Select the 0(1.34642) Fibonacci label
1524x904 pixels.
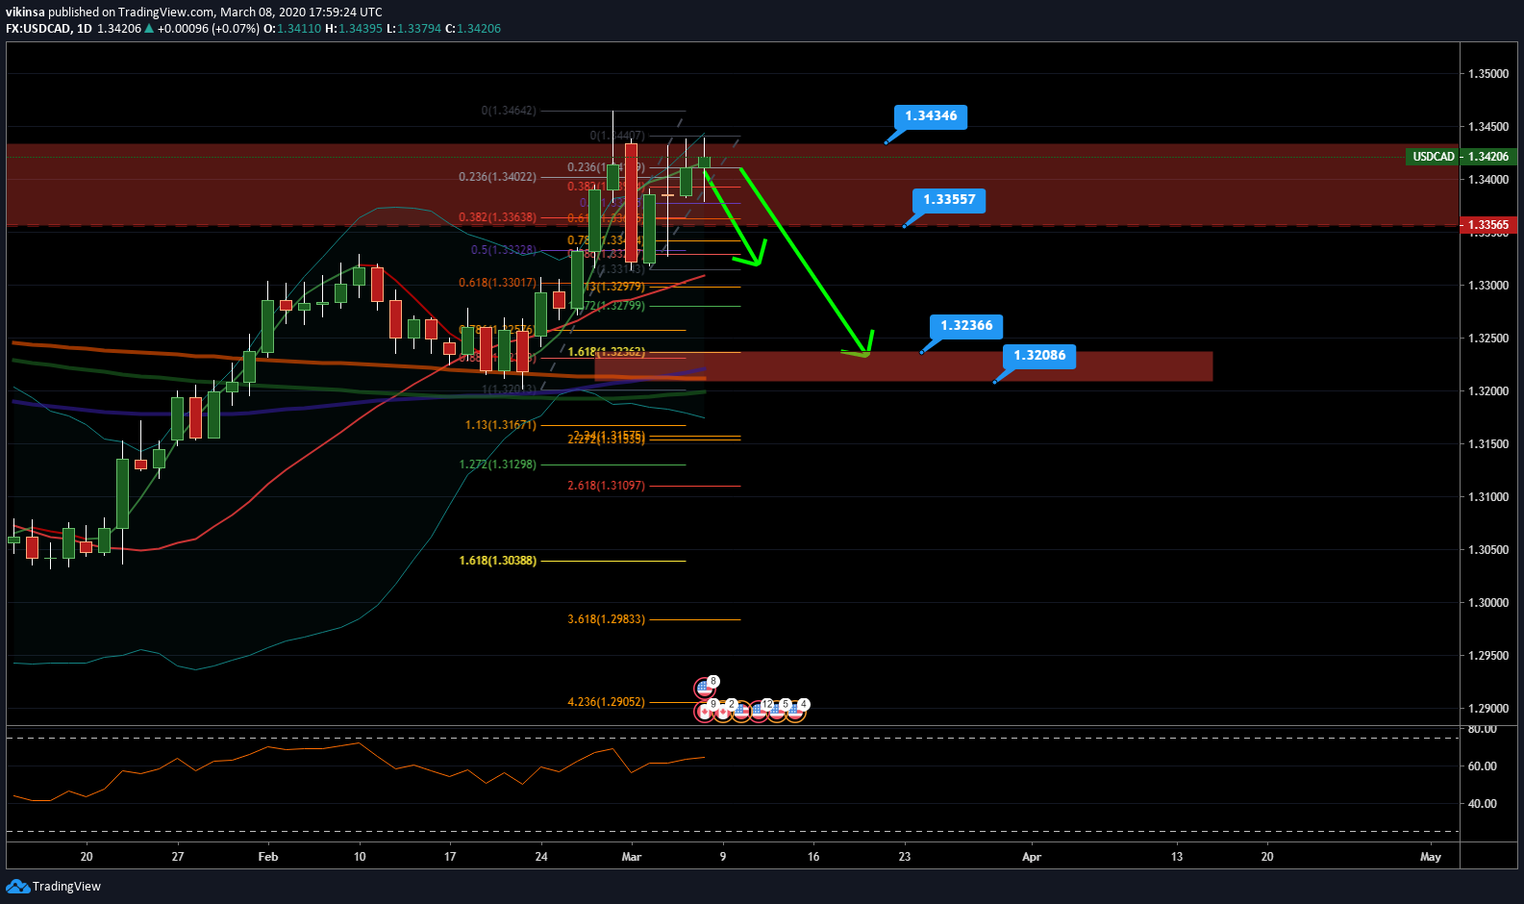509,111
